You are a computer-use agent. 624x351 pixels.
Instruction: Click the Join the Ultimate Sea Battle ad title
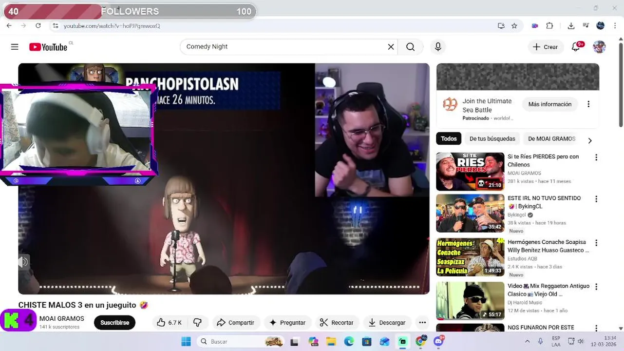coord(487,105)
